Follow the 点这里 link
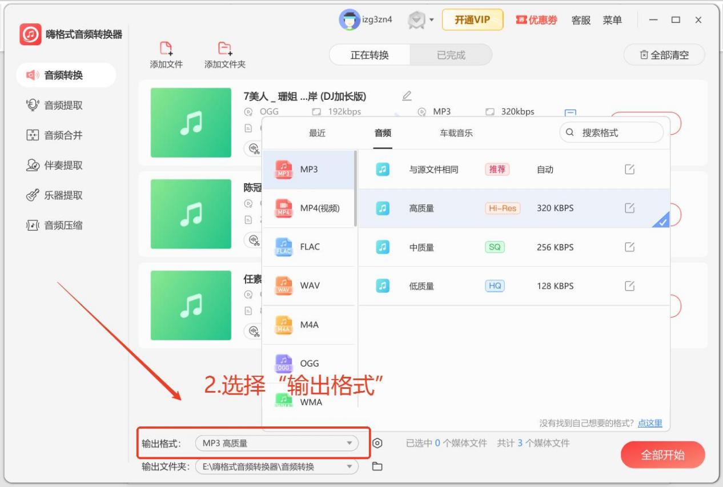This screenshot has height=487, width=723. [650, 423]
